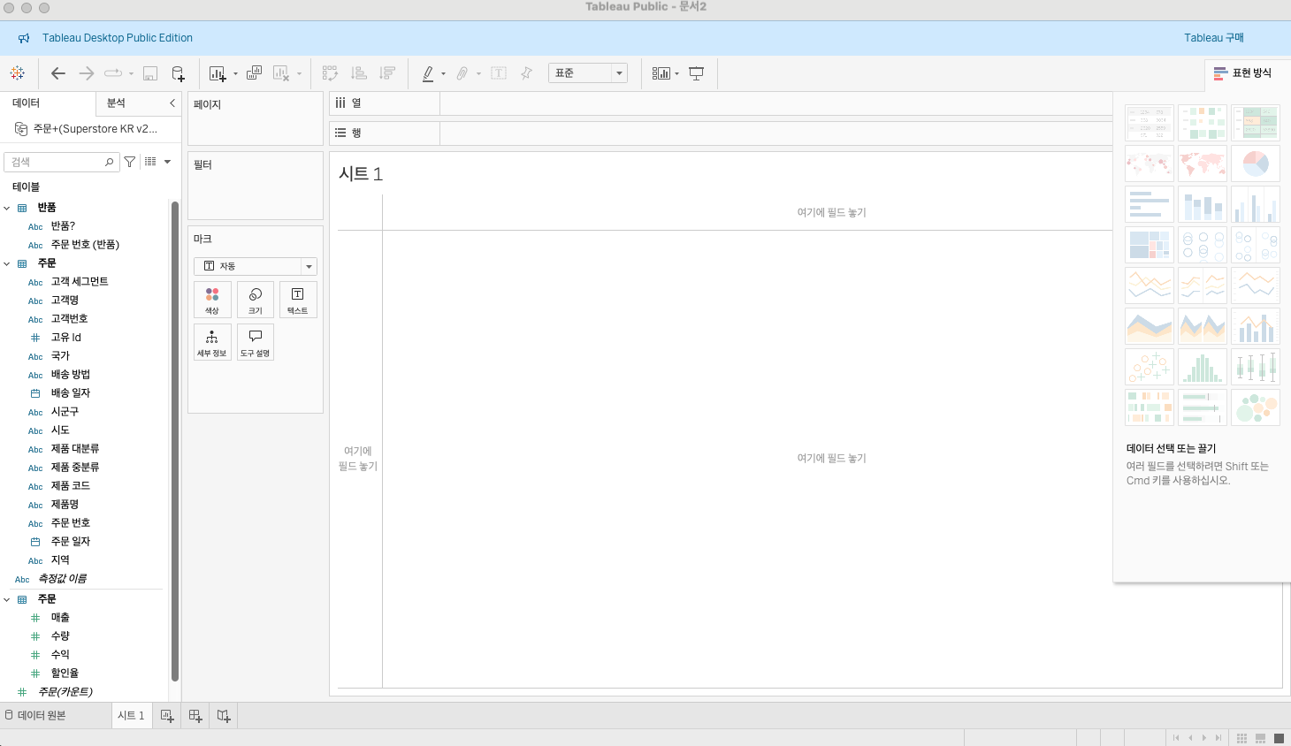Select the filled map in Show Me
This screenshot has width=1291, height=746.
pos(1203,164)
